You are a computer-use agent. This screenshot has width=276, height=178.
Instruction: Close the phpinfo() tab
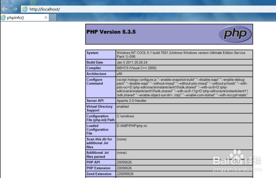(x=46, y=17)
